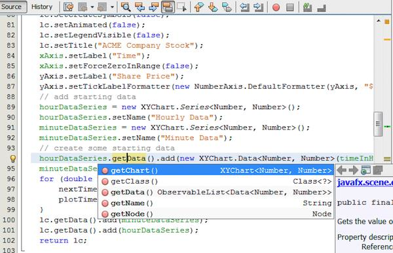393x253 pixels.
Task: Jump to next bookmark
Action: coord(213,7)
